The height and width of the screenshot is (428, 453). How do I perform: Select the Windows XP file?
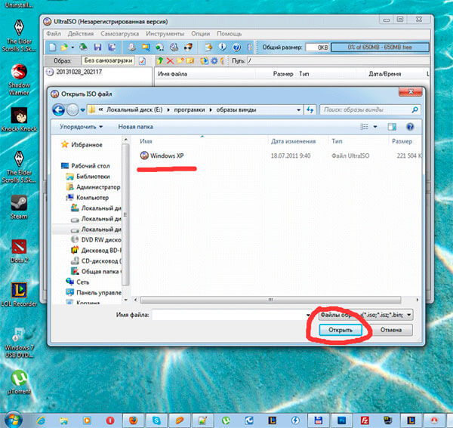pyautogui.click(x=162, y=155)
